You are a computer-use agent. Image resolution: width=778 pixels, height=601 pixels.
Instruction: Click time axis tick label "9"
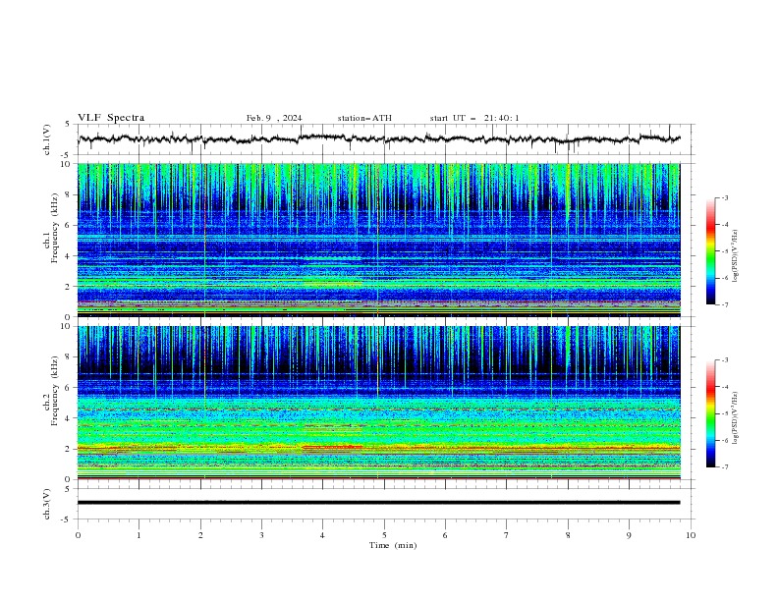point(629,535)
